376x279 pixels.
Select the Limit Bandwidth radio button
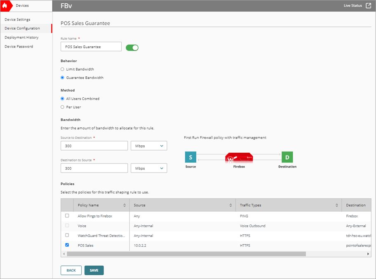pyautogui.click(x=63, y=69)
